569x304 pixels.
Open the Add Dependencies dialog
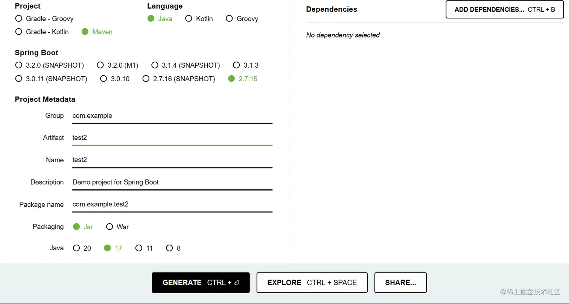pos(505,9)
